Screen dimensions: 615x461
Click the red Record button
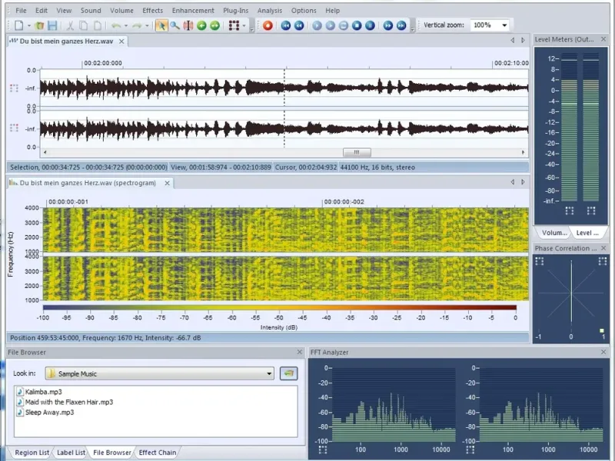(268, 25)
